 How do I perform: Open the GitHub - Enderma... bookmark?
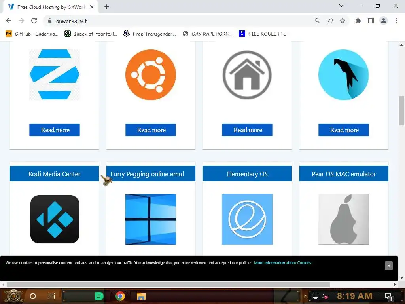[32, 34]
